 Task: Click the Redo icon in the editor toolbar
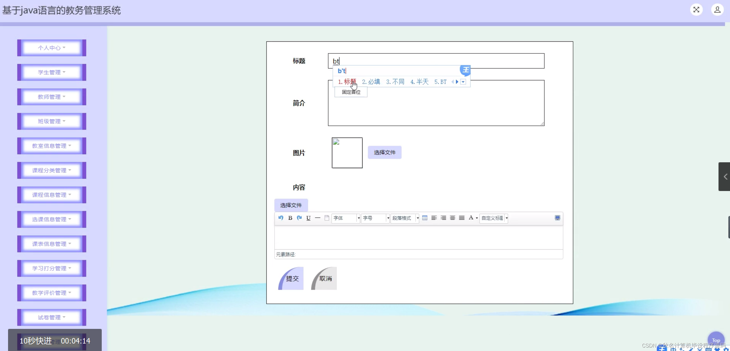pos(299,218)
